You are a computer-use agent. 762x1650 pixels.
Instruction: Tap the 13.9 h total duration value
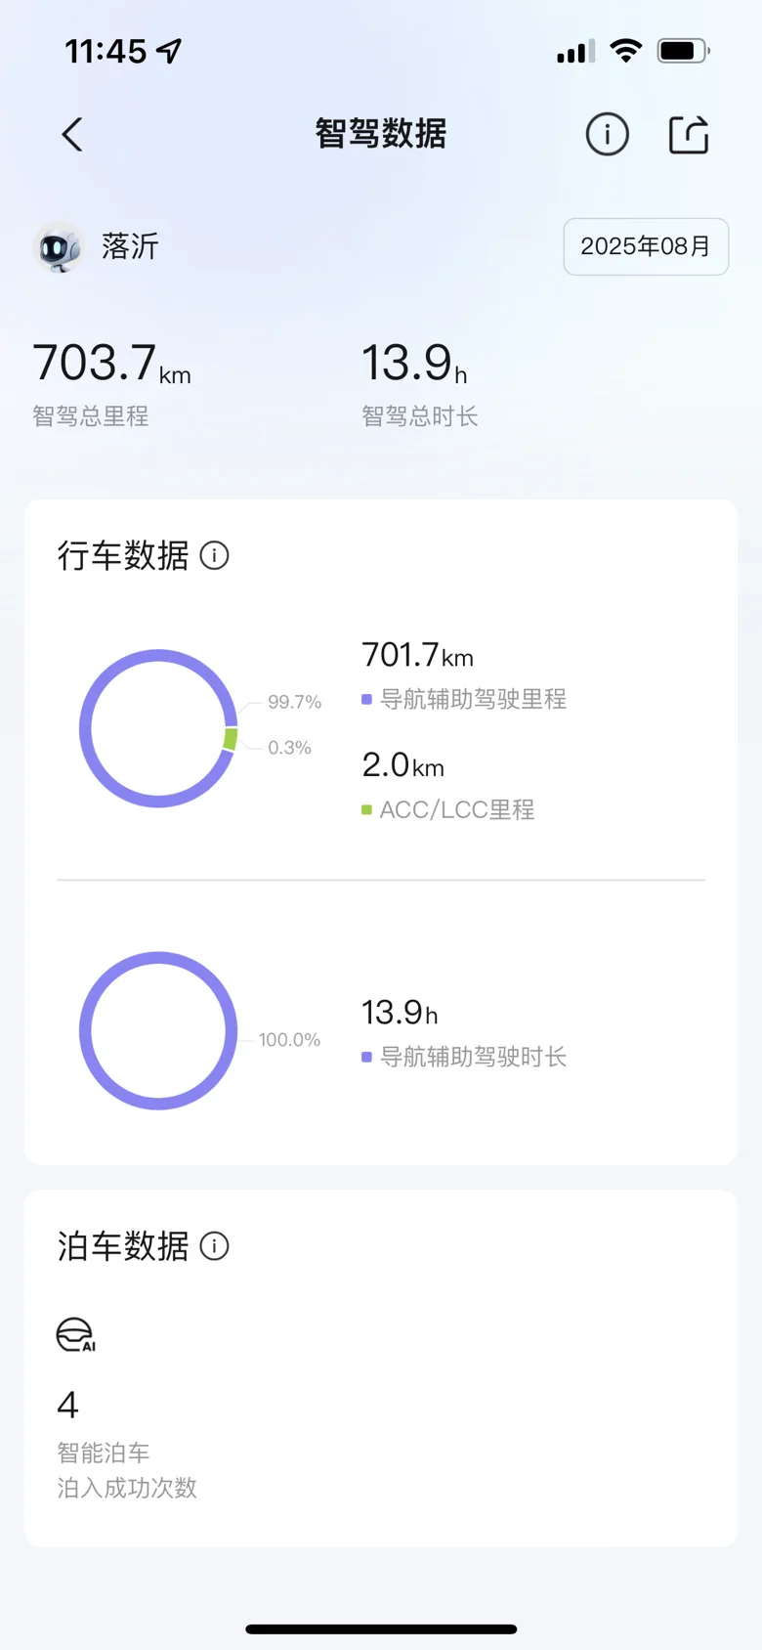414,364
